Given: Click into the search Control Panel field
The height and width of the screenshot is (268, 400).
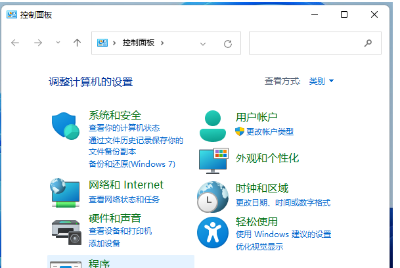Looking at the screenshot, I should (315, 43).
